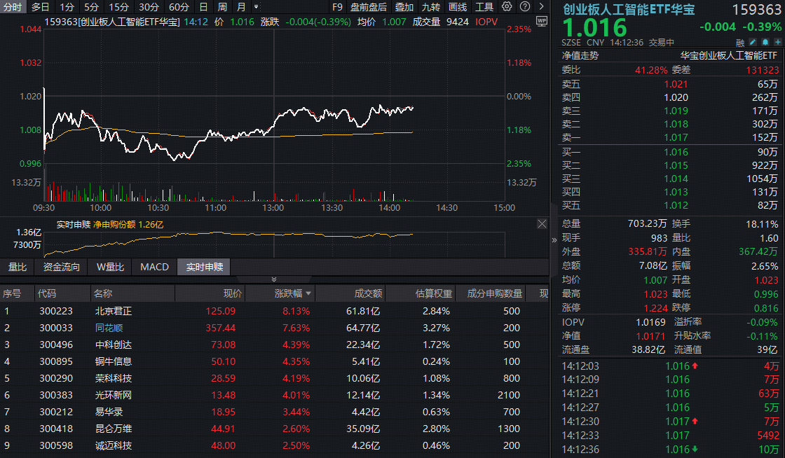Open the period dropdown arrow next to 月
This screenshot has height=458, width=785.
(x=257, y=8)
